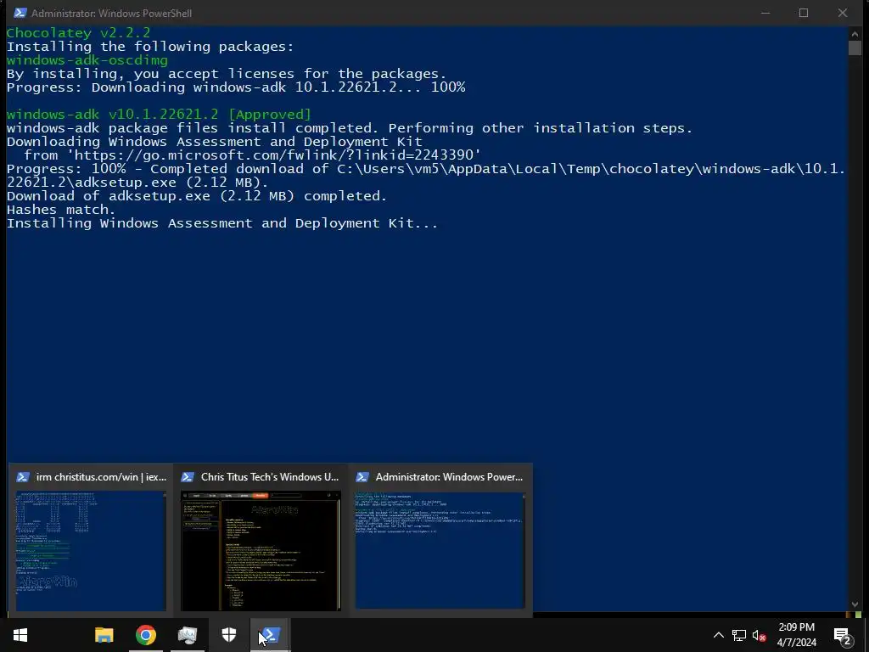Select the Administrator: Windows PowerShell preview thumbnail

[440, 550]
